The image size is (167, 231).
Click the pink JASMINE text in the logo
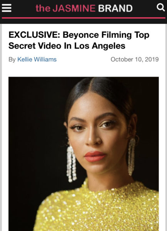click(74, 8)
